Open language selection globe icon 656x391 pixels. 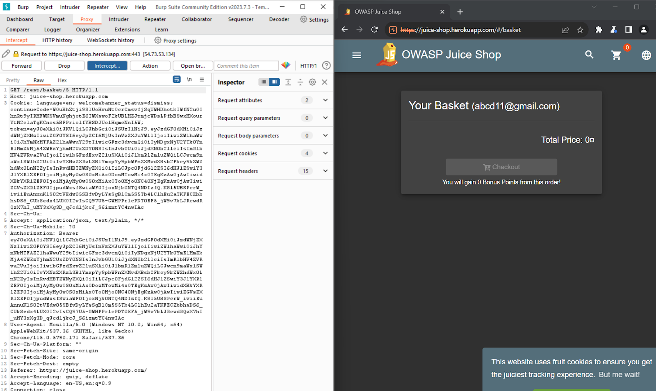pos(646,55)
